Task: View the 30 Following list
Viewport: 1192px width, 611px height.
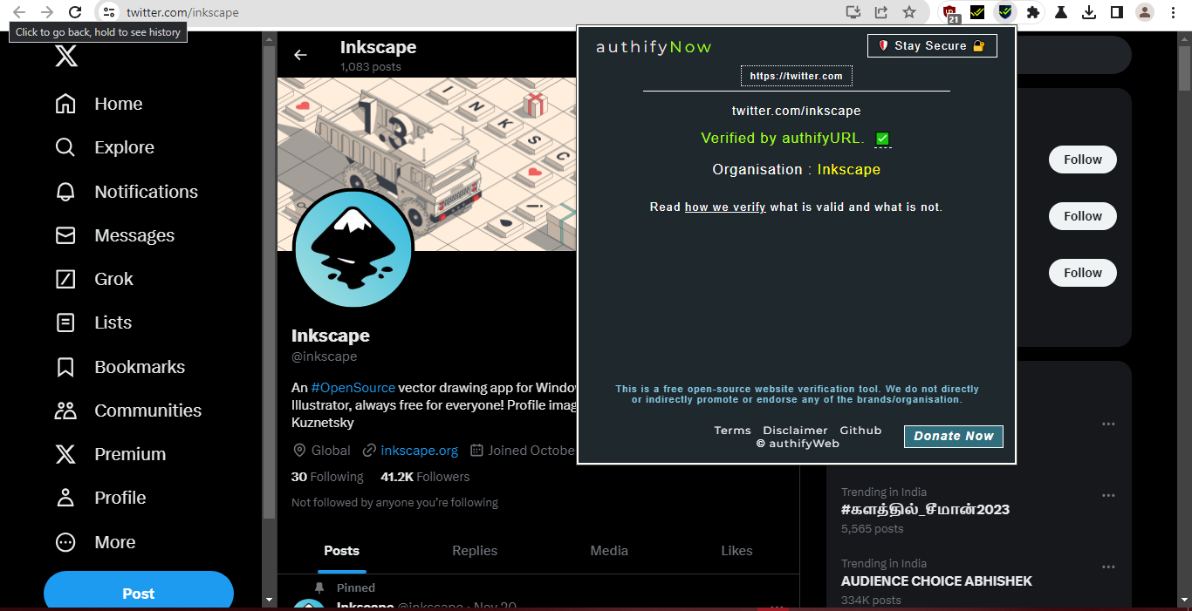Action: (327, 477)
